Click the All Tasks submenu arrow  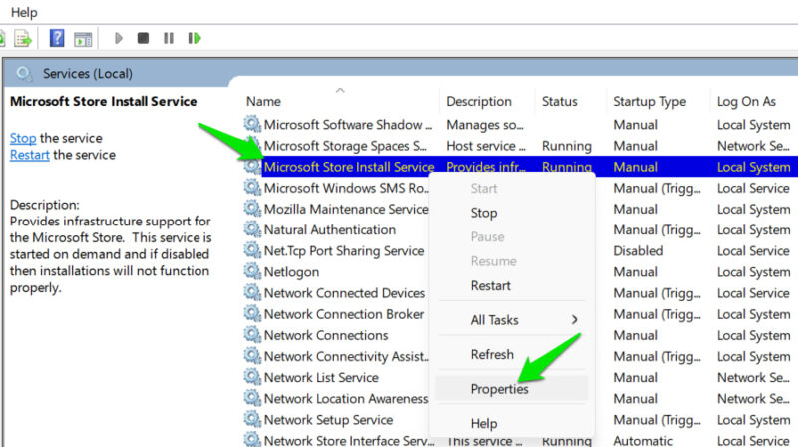(x=575, y=319)
